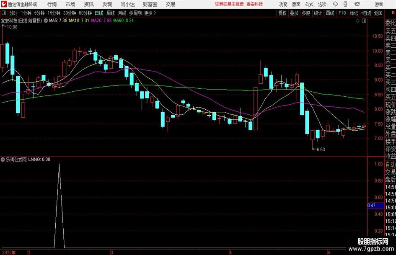Click the mobile phone icon
Screen dimensions: 396x255
pyautogui.click(x=345, y=4)
